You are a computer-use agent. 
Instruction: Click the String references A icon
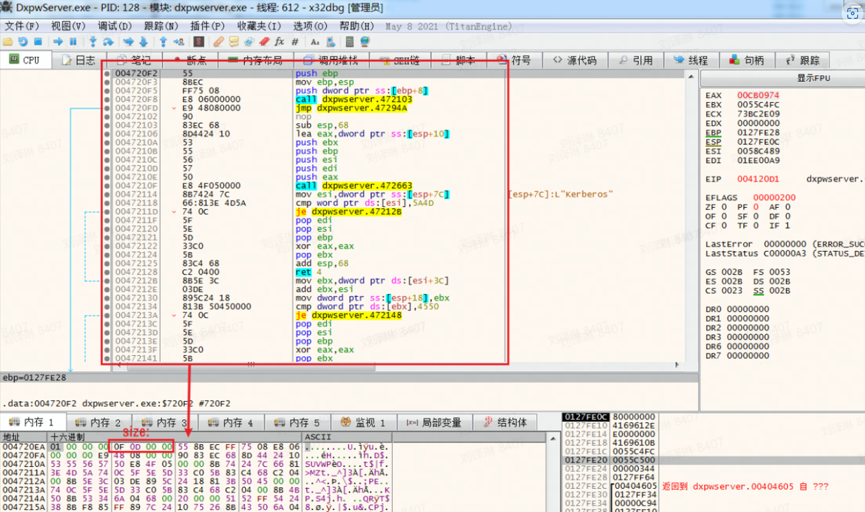click(x=315, y=41)
